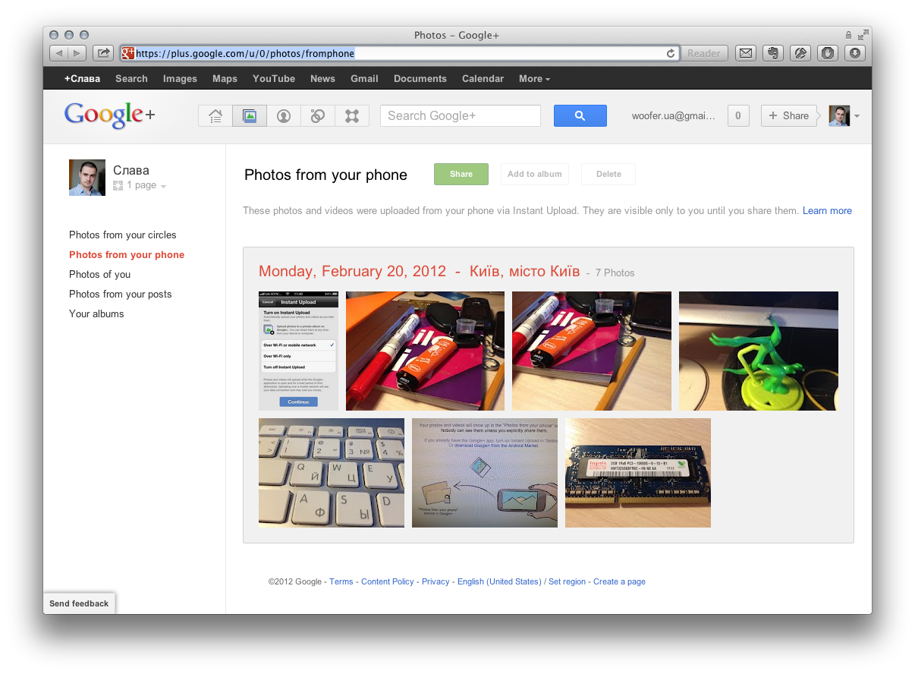The image size is (915, 674).
Task: Click the blue magnifier search button
Action: (x=580, y=115)
